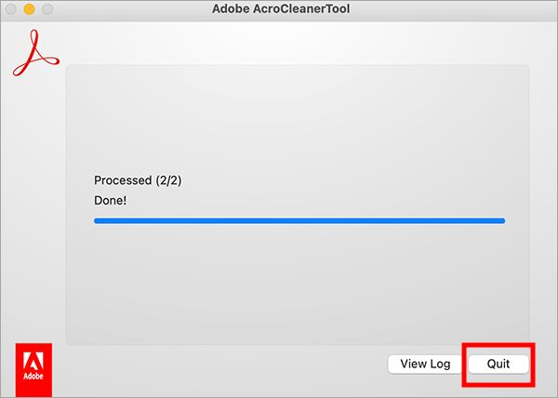The width and height of the screenshot is (558, 398).
Task: Minimize the window with the yellow button
Action: (x=29, y=9)
